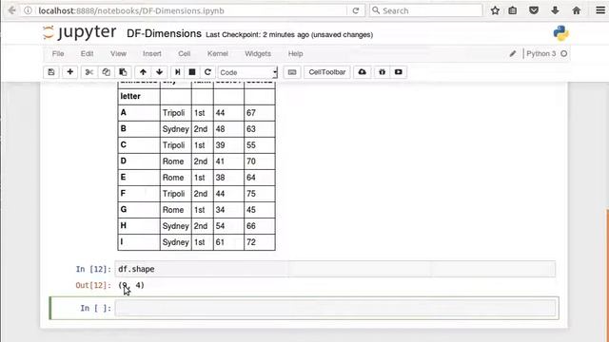609x342 pixels.
Task: Open the Help menu
Action: 296,54
